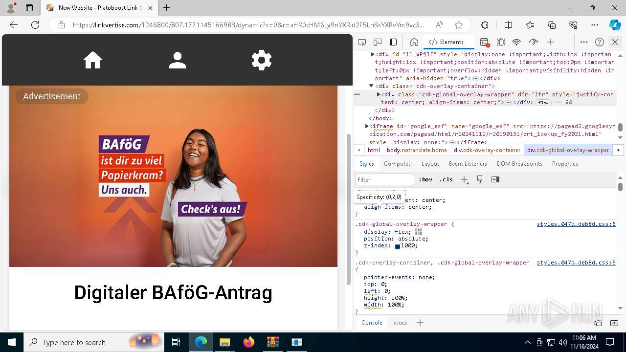
Task: Switch to the Layout tab
Action: click(430, 164)
